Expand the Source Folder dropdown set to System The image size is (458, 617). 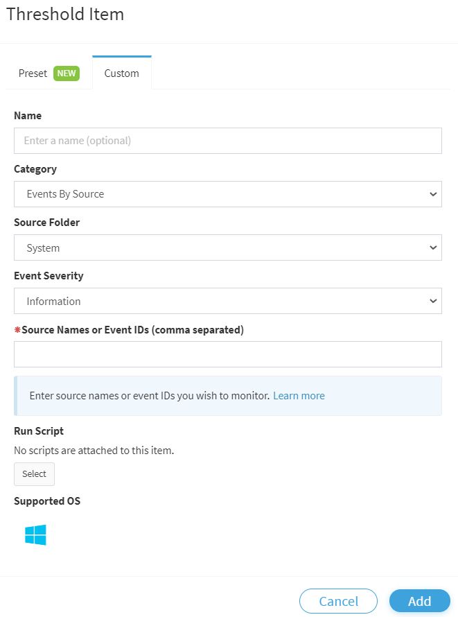pyautogui.click(x=228, y=247)
